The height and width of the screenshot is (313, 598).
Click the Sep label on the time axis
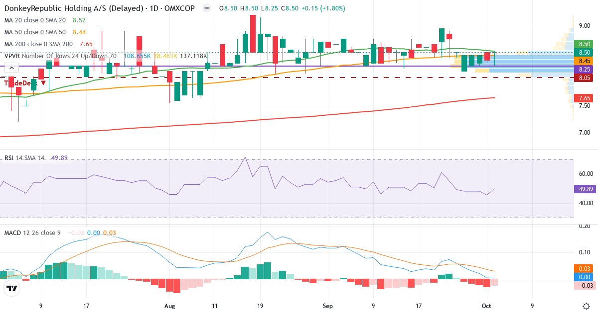[x=327, y=306]
